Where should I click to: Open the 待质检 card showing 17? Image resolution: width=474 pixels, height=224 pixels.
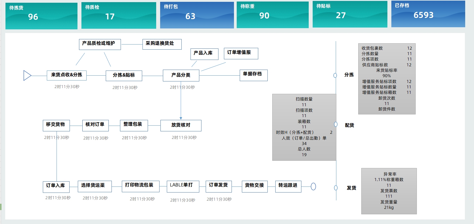point(119,16)
